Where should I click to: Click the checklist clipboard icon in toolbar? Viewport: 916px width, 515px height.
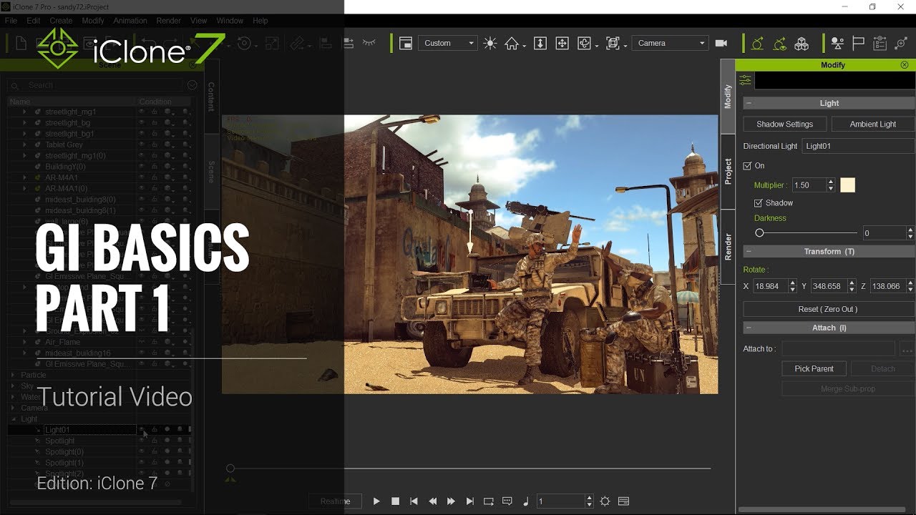(x=880, y=44)
